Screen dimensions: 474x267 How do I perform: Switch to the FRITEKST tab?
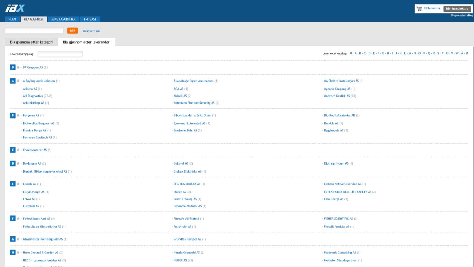pos(90,19)
